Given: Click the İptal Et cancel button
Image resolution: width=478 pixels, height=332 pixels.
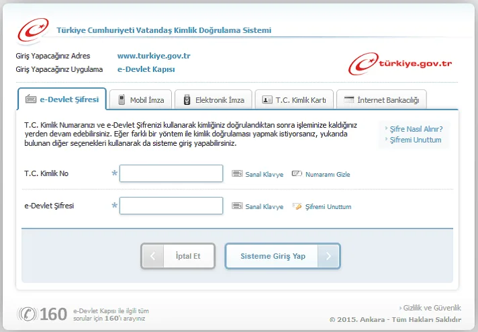Looking at the screenshot, I should 178,256.
